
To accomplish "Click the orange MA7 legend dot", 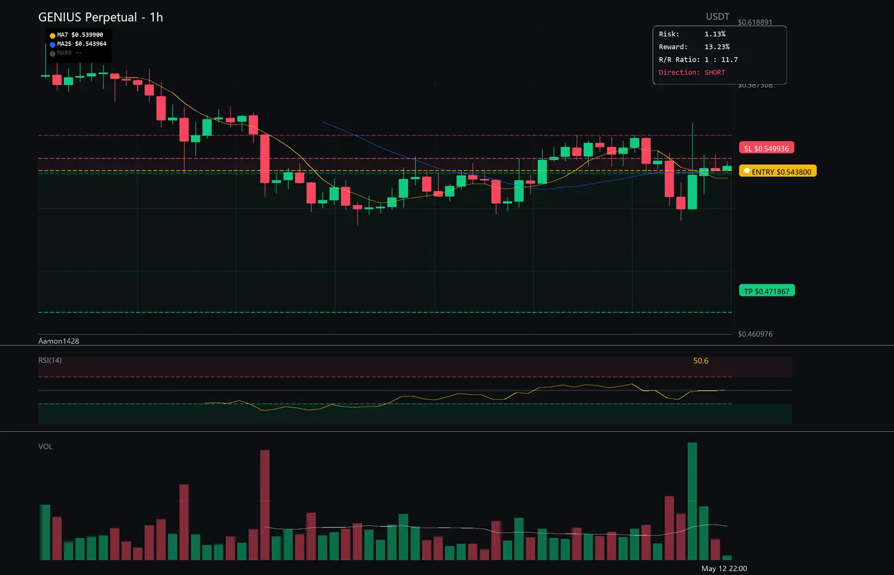I will pos(52,36).
